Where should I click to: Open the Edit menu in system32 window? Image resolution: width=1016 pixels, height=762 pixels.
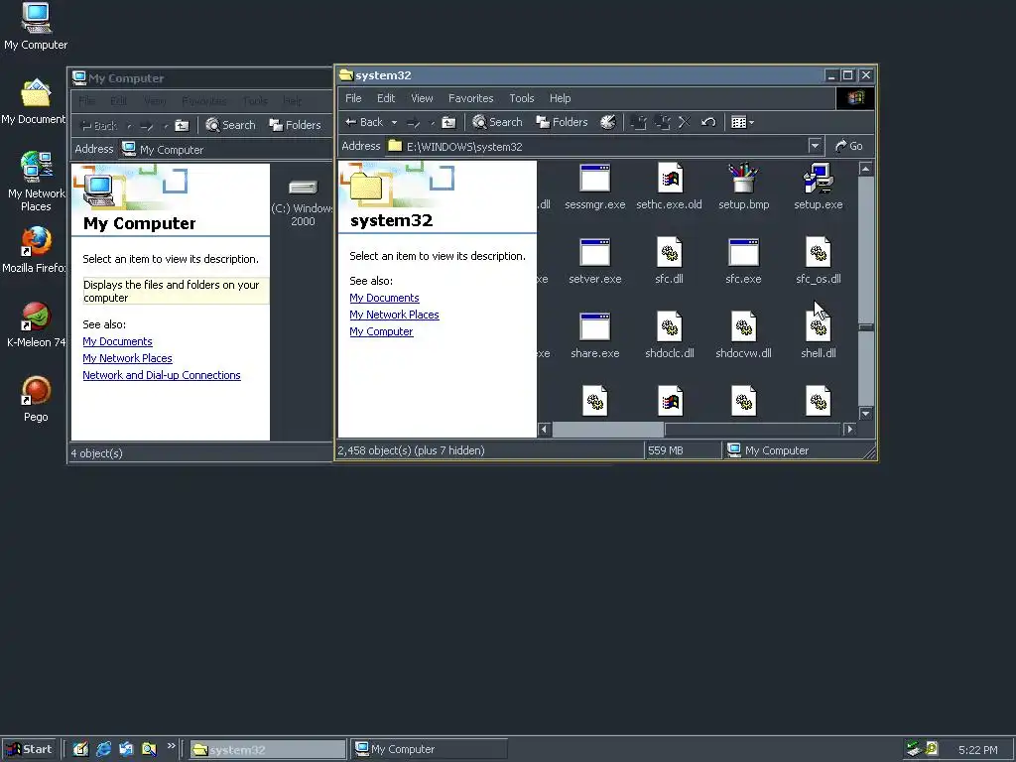tap(386, 98)
